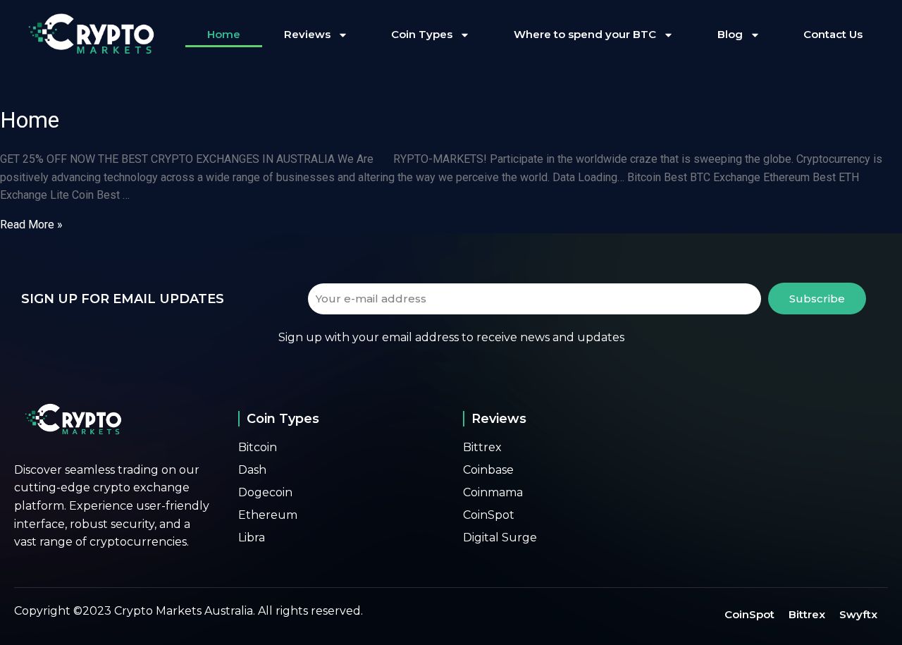Click the Reviews footer heading
902x645 pixels.
pos(499,419)
